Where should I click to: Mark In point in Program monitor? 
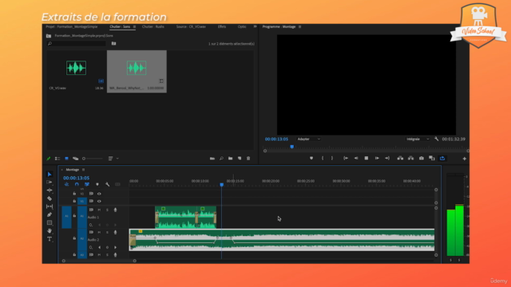[x=323, y=158]
